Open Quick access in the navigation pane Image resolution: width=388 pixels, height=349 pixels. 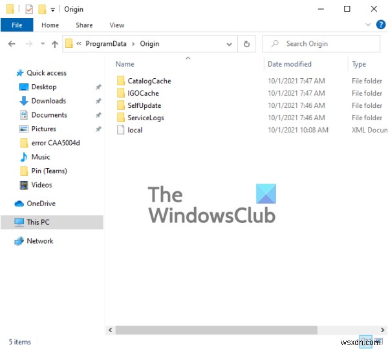tap(47, 73)
